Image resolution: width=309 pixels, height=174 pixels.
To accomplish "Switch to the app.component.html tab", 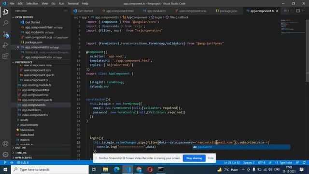I will point(120,11).
